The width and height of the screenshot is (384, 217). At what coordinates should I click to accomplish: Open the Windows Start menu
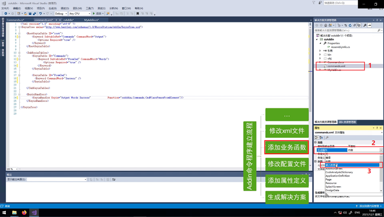pyautogui.click(x=4, y=212)
